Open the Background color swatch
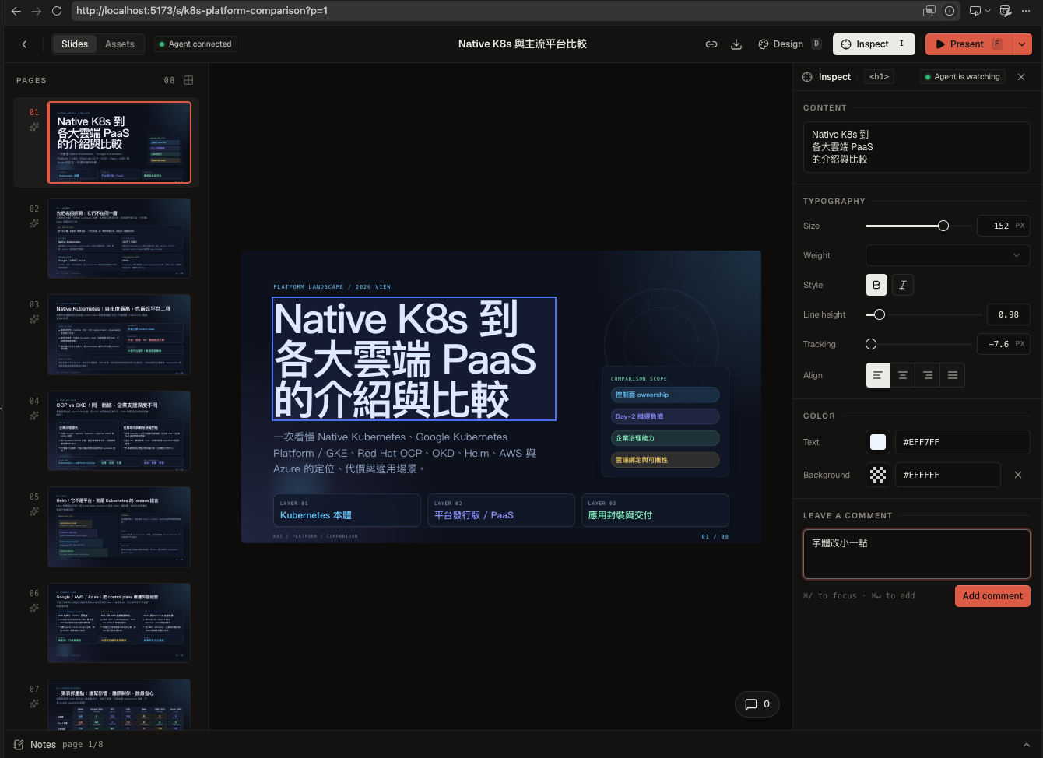The image size is (1043, 758). pos(878,475)
